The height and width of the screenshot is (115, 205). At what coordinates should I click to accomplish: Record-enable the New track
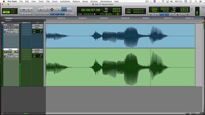click(6, 52)
